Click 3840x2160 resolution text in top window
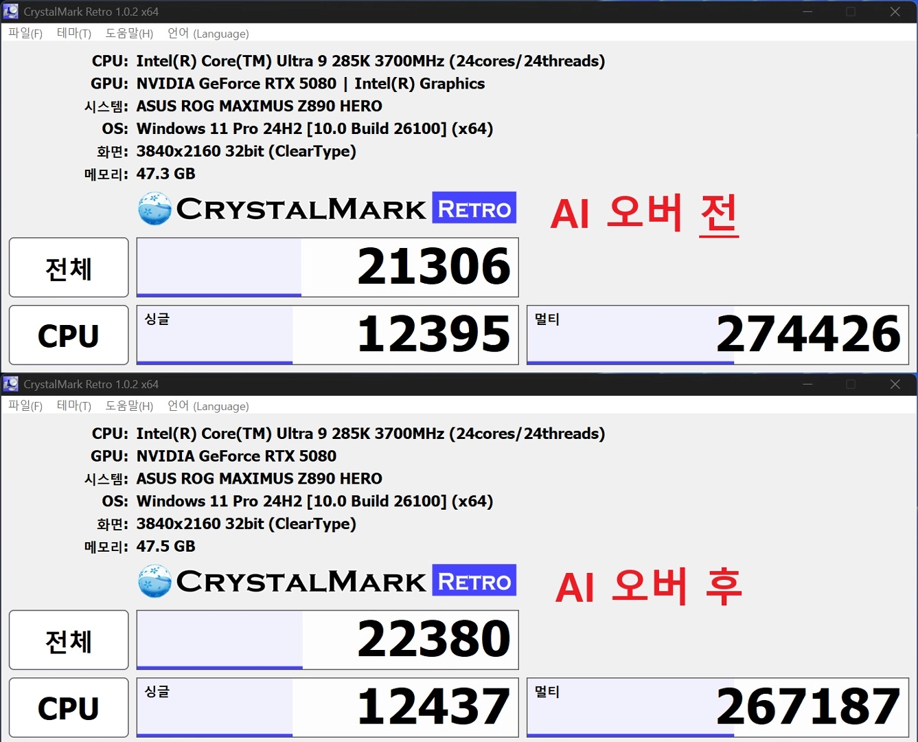 click(x=246, y=152)
